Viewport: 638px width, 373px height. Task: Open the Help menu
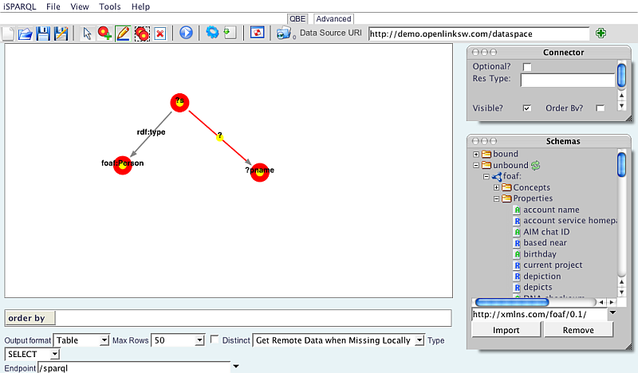pyautogui.click(x=140, y=6)
